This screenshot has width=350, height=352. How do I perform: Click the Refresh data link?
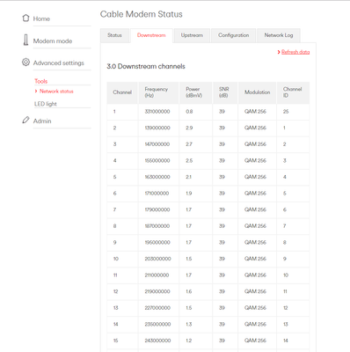click(x=295, y=52)
